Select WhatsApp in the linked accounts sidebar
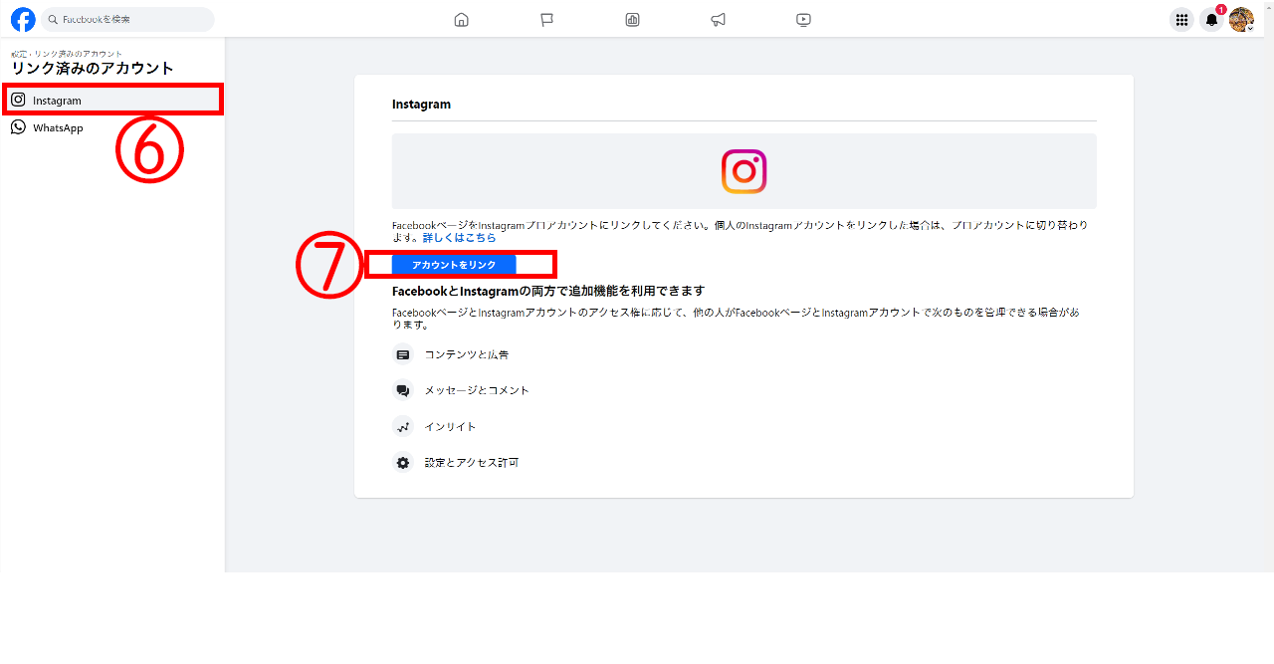Screen dimensions: 1274x664 coord(112,127)
